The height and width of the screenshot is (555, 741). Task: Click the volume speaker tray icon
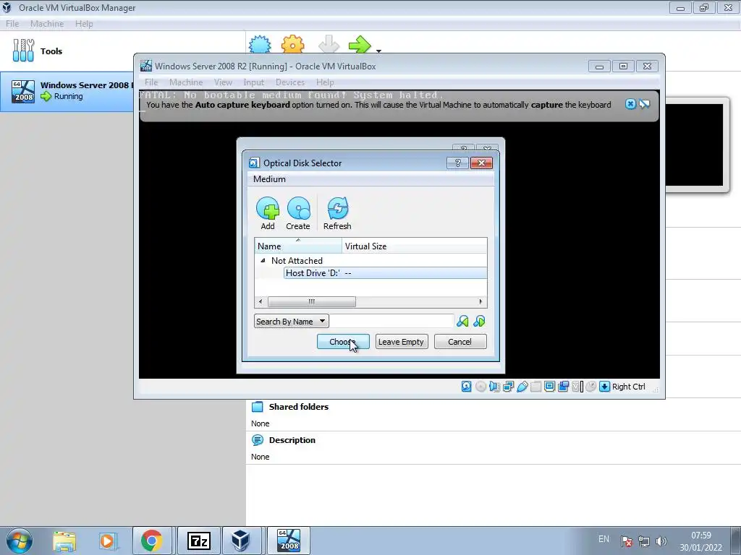coord(661,541)
